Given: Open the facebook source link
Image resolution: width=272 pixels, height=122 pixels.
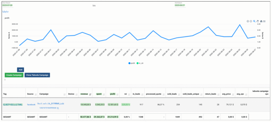Looking at the screenshot, I should [x=31, y=105].
